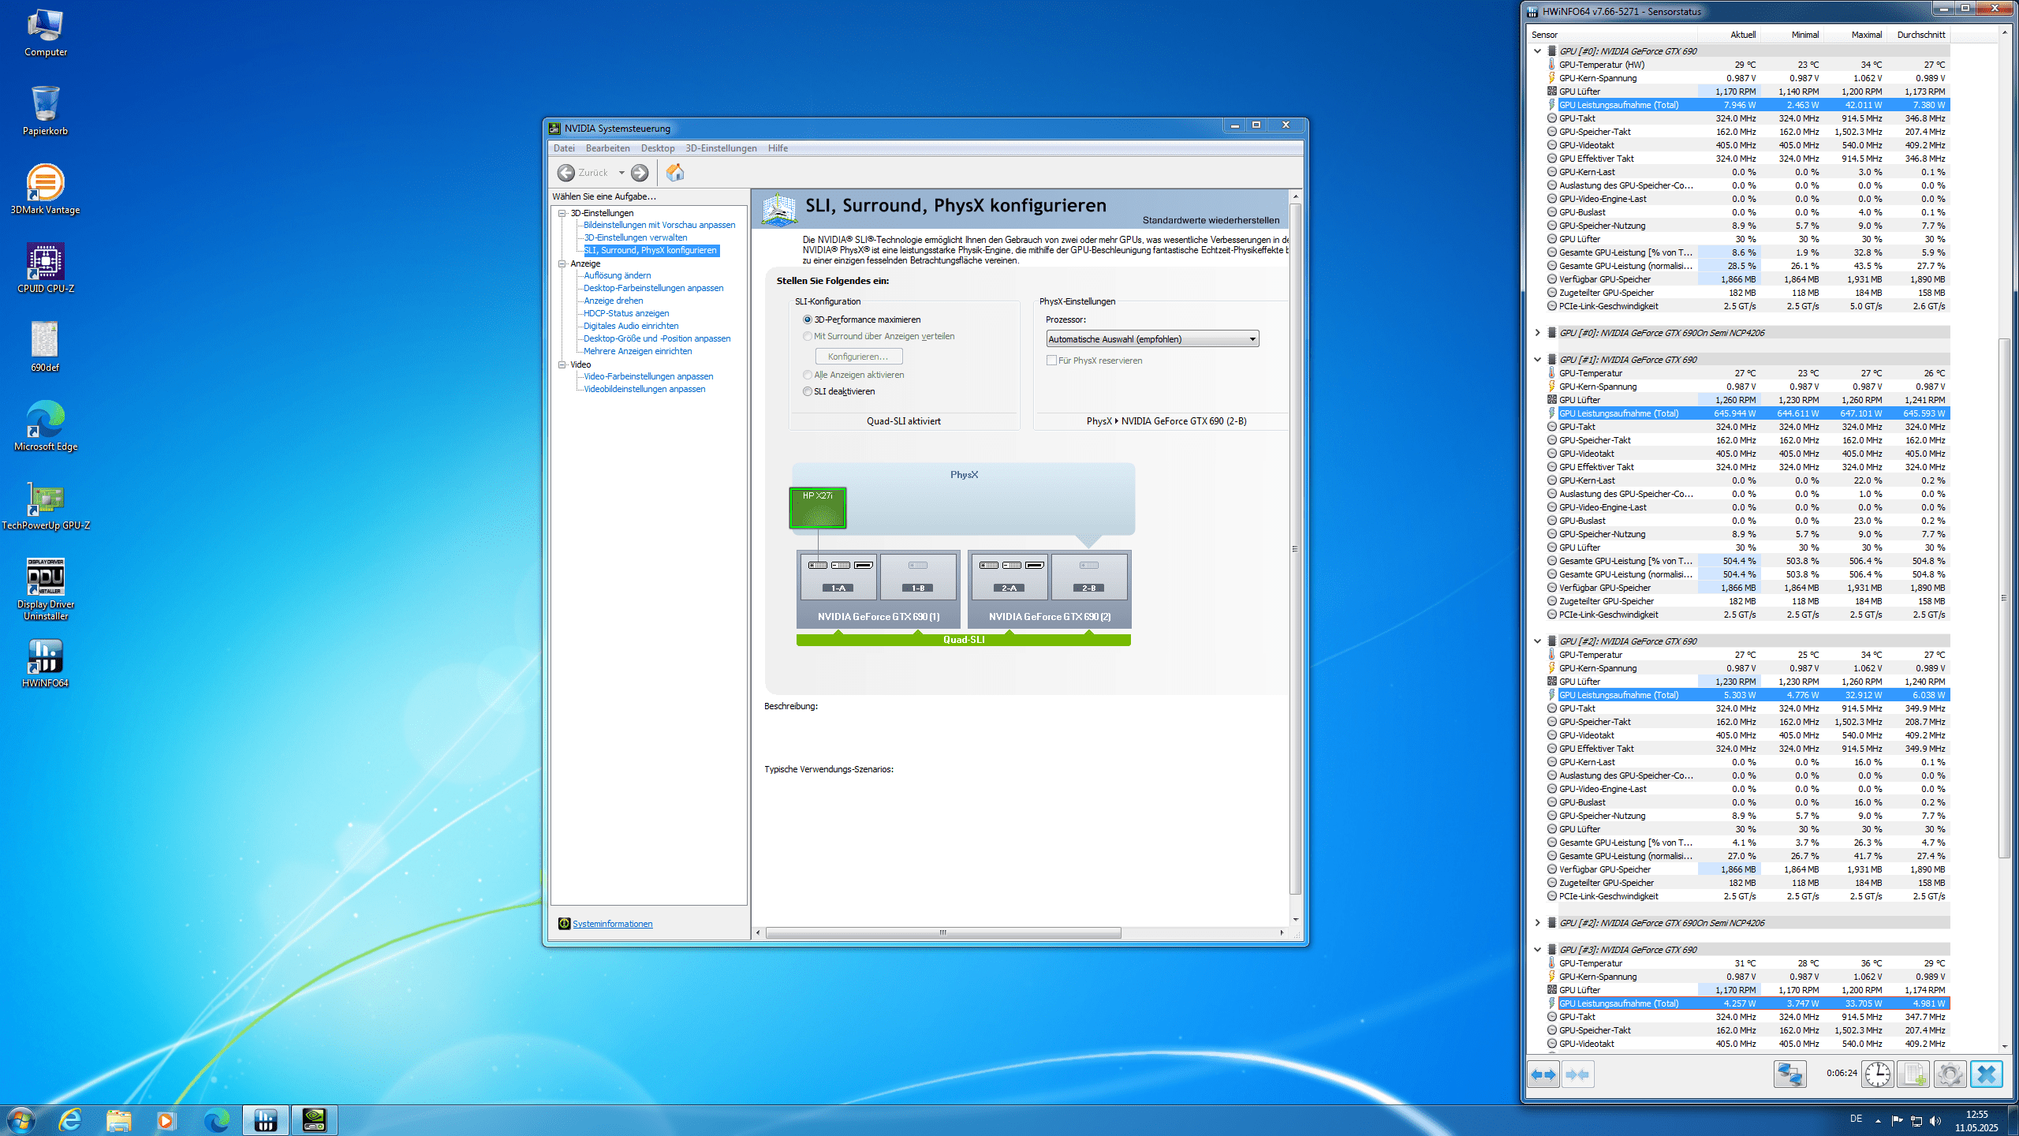Image resolution: width=2019 pixels, height=1136 pixels.
Task: Click the Maximal column header in HWiNFO
Action: [1854, 35]
